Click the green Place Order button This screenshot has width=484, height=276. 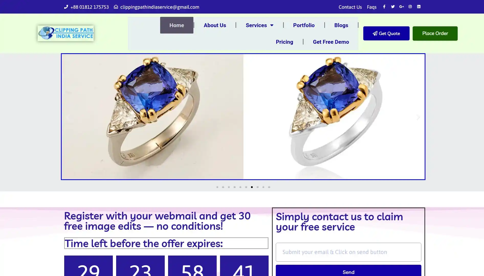[435, 34]
